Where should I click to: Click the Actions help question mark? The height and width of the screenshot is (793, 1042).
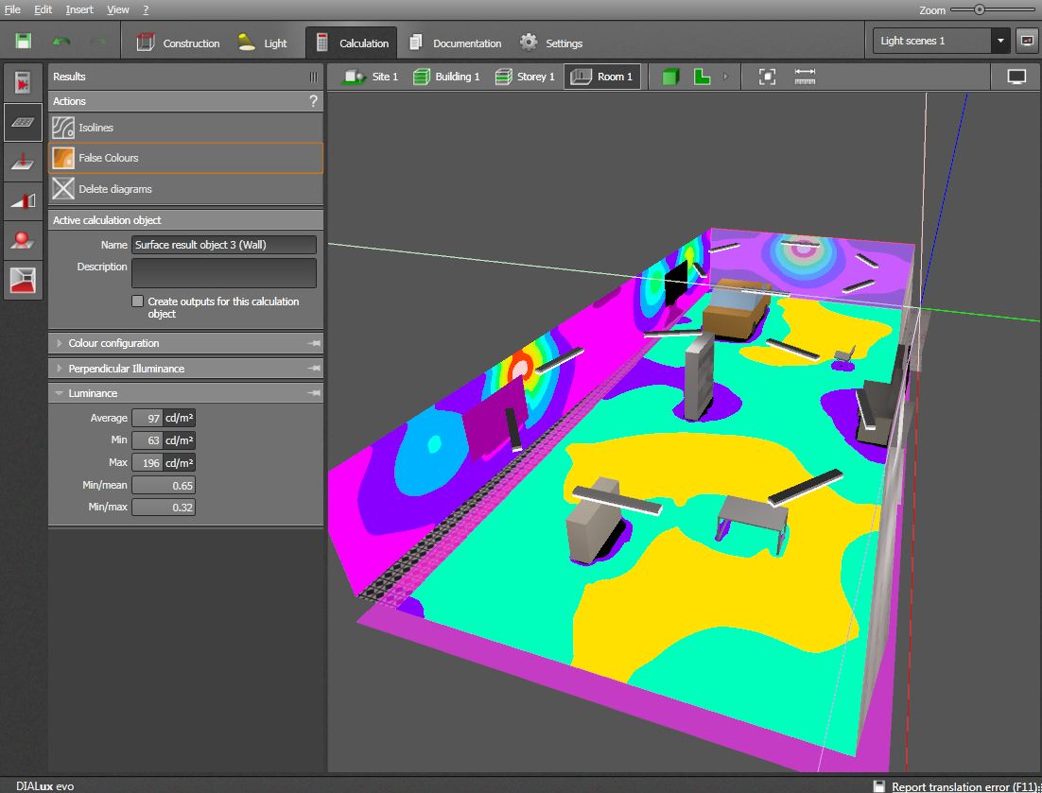tap(313, 101)
